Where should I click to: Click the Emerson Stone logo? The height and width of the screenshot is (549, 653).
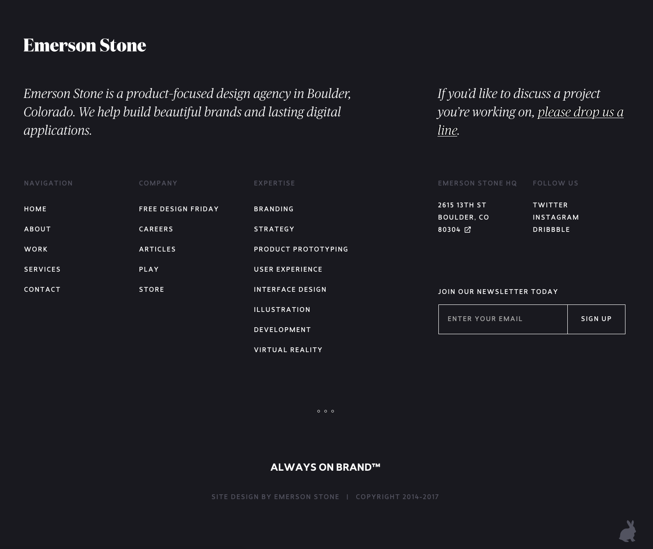tap(85, 45)
